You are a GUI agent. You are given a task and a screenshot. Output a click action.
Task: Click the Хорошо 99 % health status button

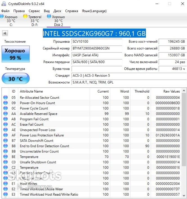15,54
